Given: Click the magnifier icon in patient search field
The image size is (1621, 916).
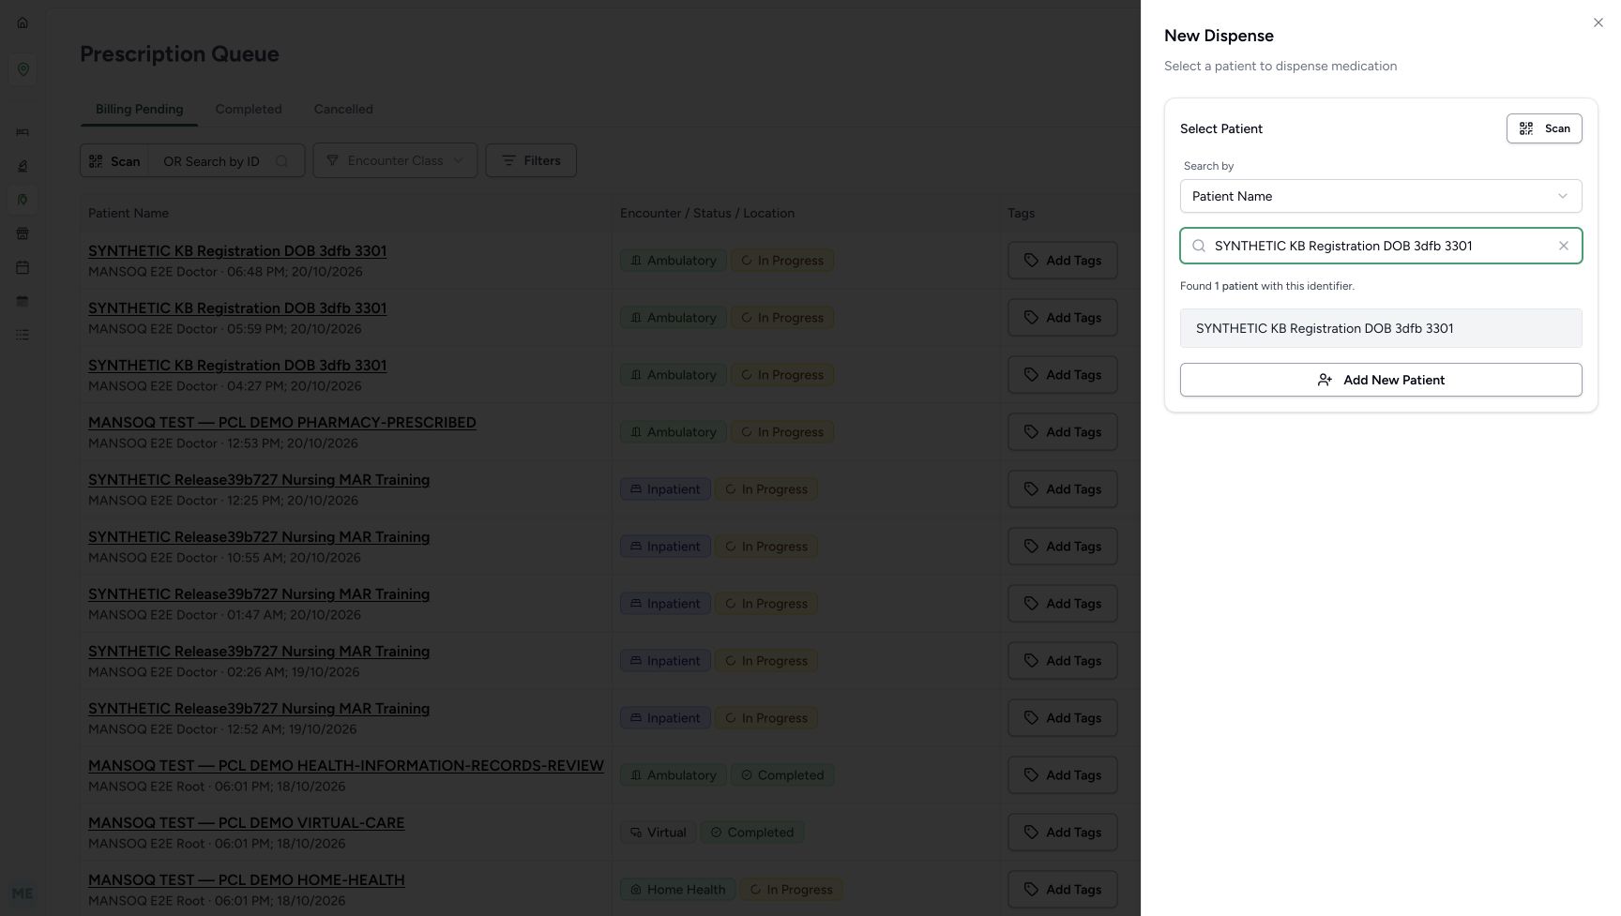Looking at the screenshot, I should click(x=1198, y=246).
